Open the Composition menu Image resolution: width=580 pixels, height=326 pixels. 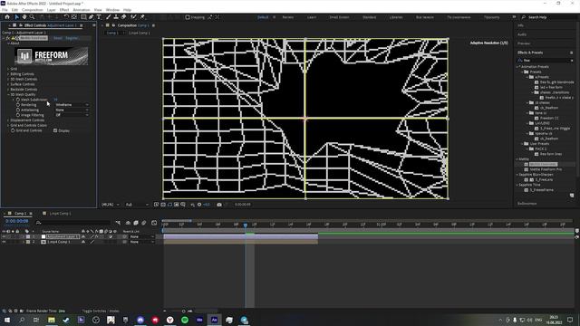point(33,10)
